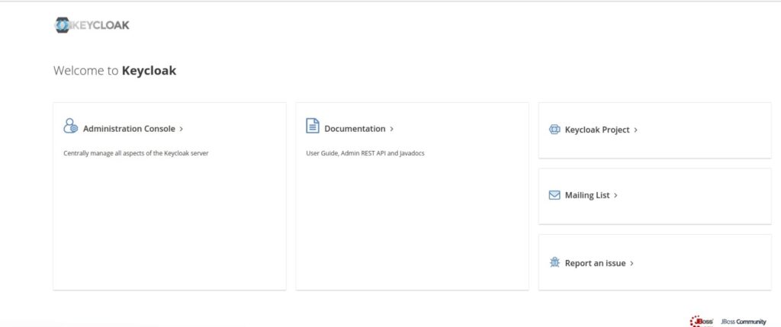The image size is (781, 327).
Task: Select the Report an issue link
Action: [595, 263]
